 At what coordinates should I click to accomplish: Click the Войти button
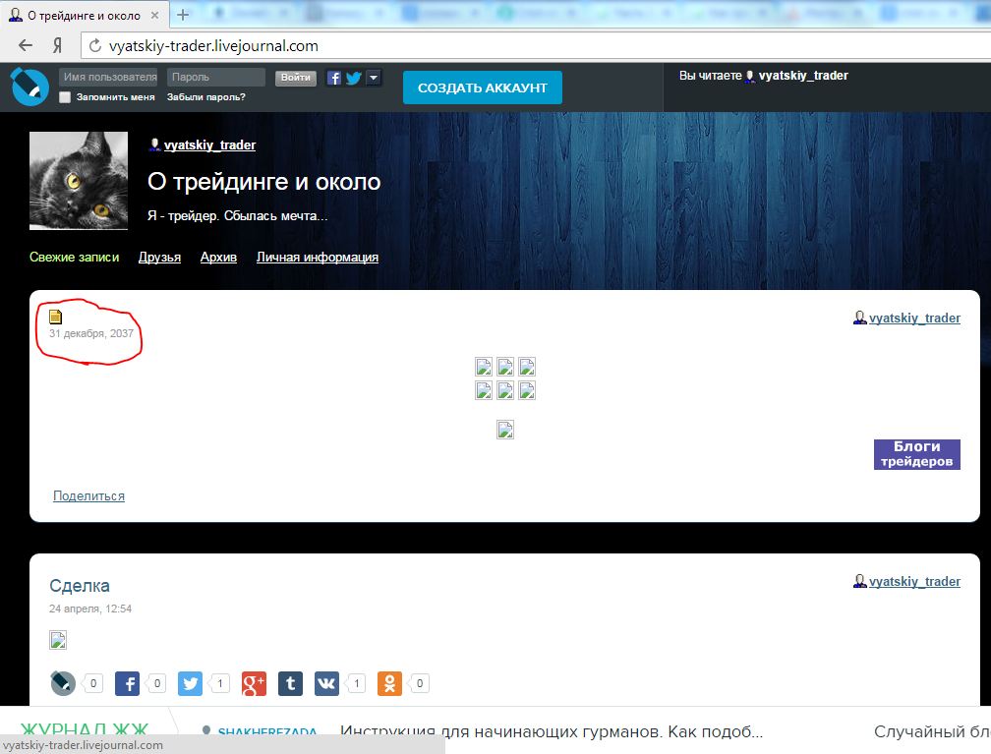pos(295,78)
